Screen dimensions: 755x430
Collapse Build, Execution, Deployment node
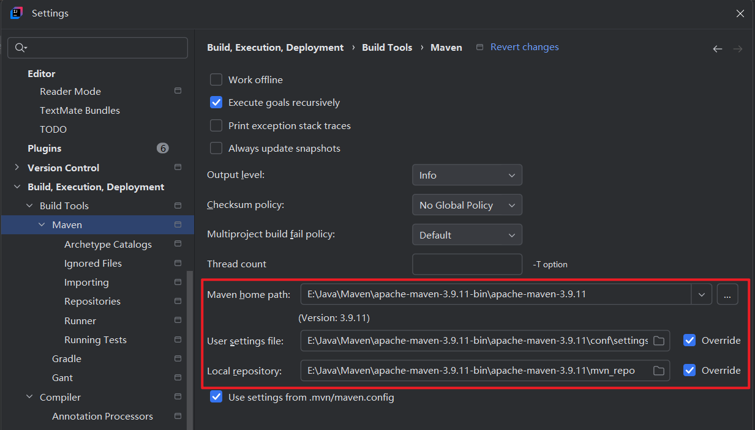click(x=17, y=187)
